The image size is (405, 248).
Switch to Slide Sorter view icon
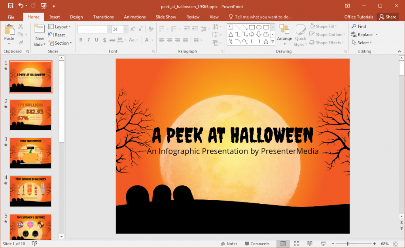coord(296,244)
